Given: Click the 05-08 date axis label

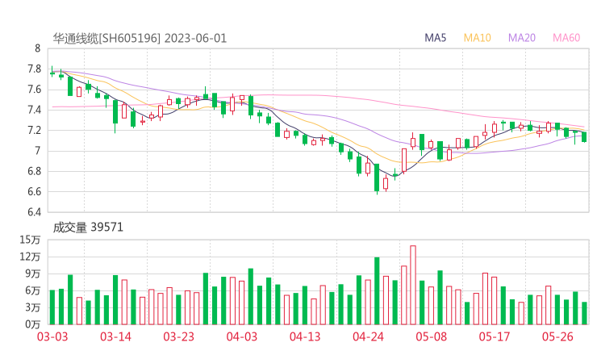Looking at the screenshot, I should click(431, 336).
